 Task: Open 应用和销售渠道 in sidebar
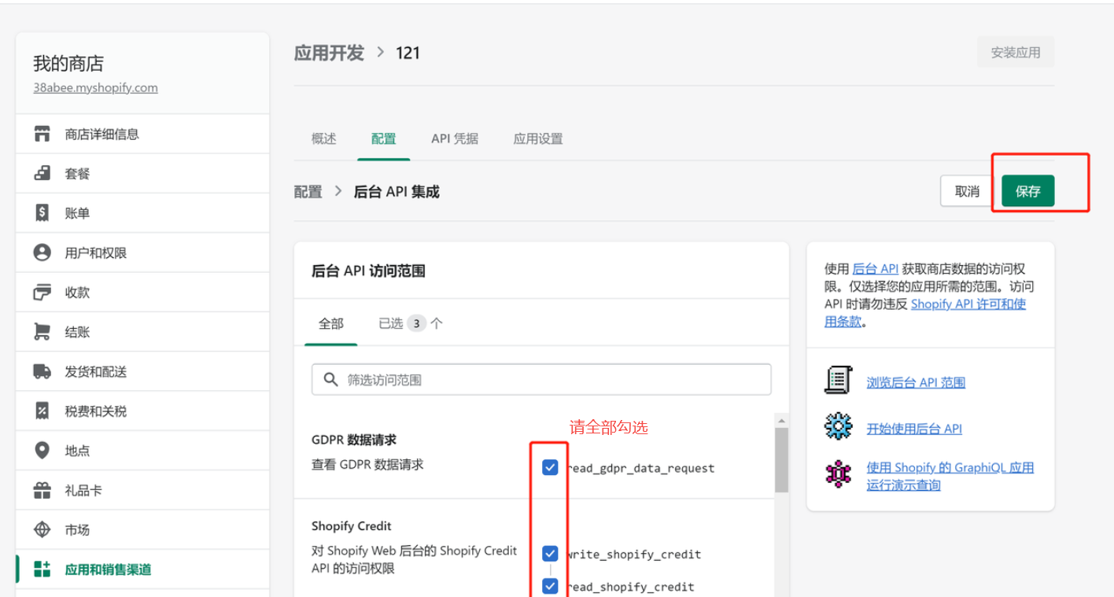[x=142, y=569]
